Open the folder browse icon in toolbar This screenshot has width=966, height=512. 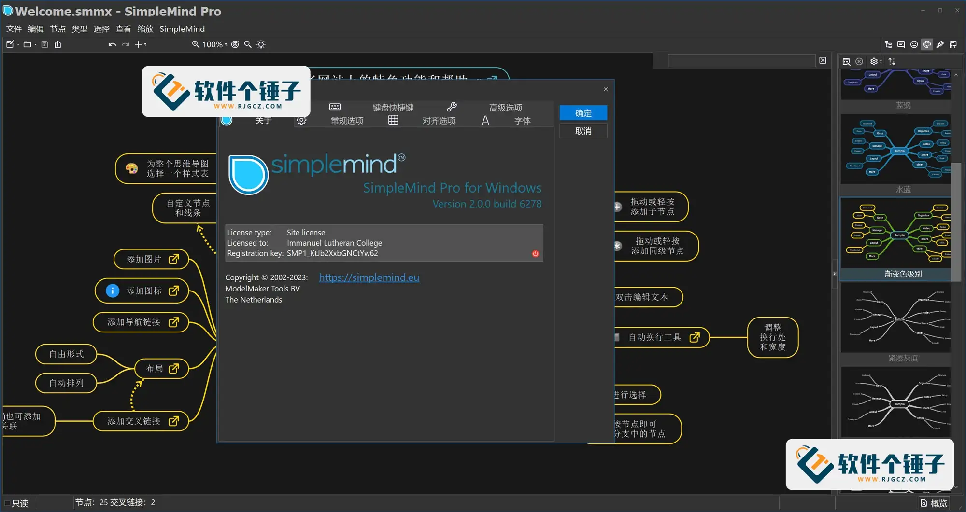27,44
